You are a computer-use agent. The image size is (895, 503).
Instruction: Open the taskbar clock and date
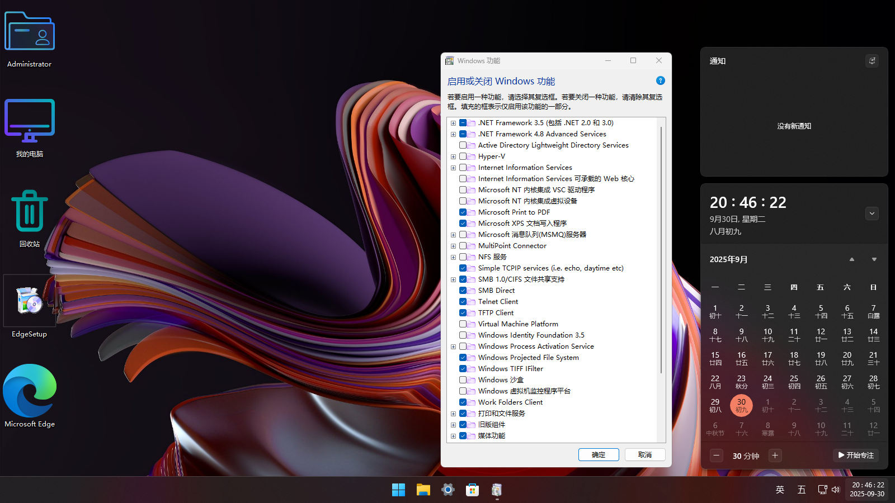pos(867,490)
